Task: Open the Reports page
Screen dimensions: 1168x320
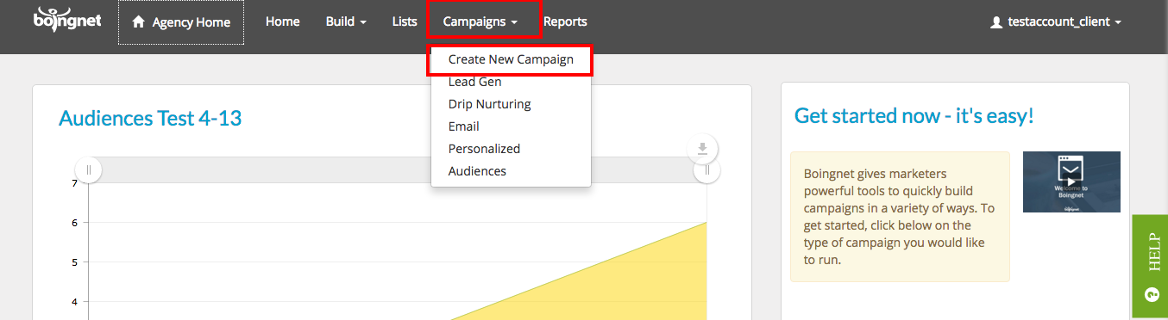Action: [565, 22]
